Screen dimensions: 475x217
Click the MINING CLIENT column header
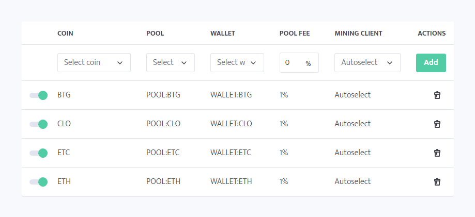tap(358, 34)
